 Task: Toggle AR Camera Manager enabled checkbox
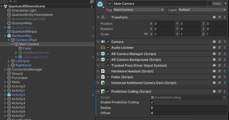[108, 54]
